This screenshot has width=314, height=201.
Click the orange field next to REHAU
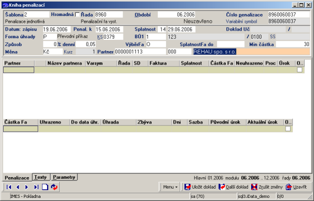coord(273,52)
